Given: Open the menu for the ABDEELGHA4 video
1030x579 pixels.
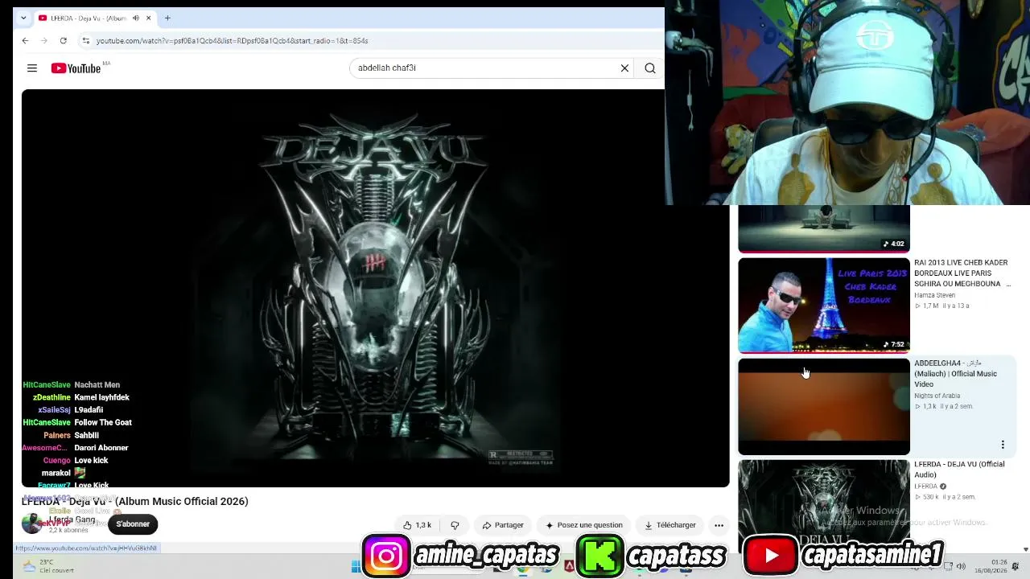Looking at the screenshot, I should click(1003, 445).
